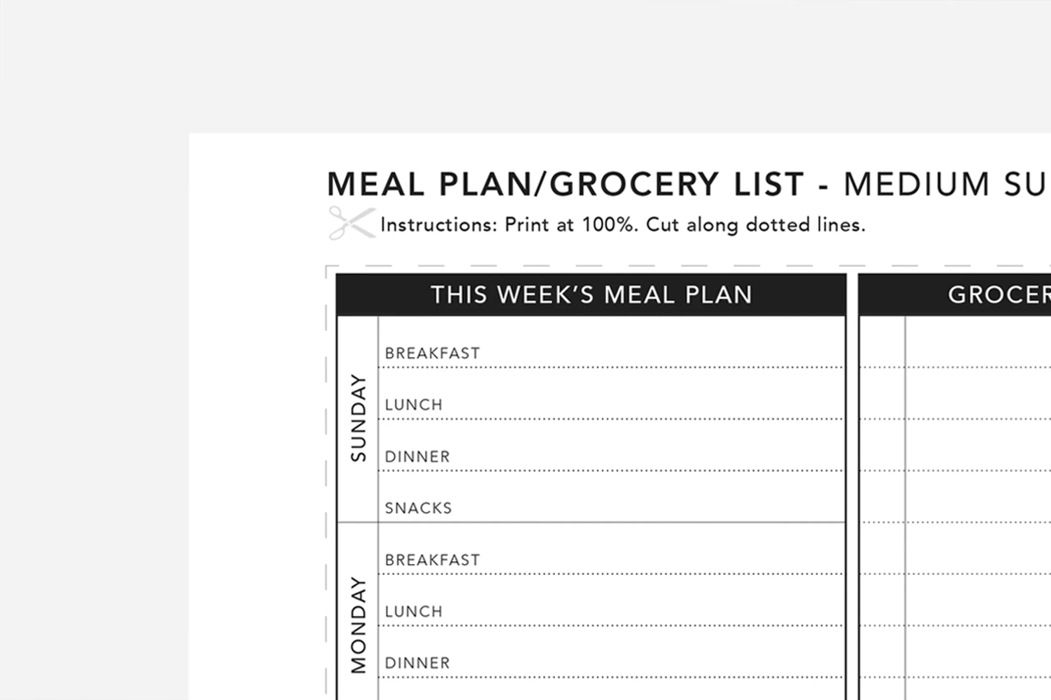1051x700 pixels.
Task: Click the scissors icon beside the instructions
Action: point(351,223)
